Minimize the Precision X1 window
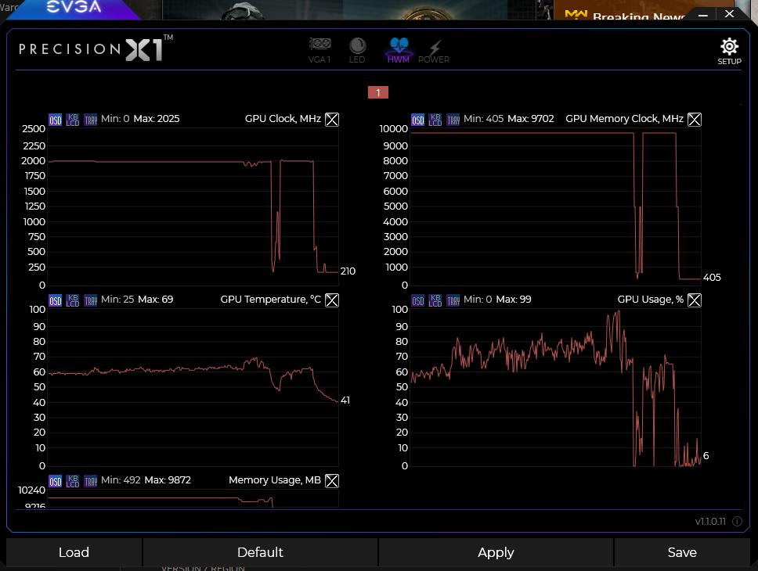This screenshot has width=758, height=571. pos(703,15)
